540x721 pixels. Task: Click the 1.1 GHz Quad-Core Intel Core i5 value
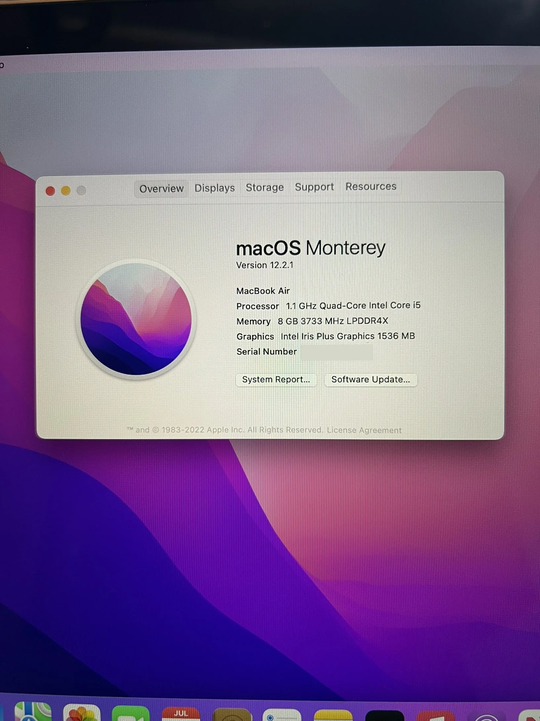point(353,305)
